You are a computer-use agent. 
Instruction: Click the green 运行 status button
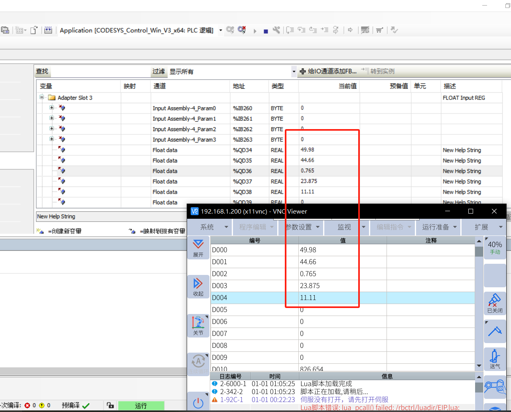(141, 406)
